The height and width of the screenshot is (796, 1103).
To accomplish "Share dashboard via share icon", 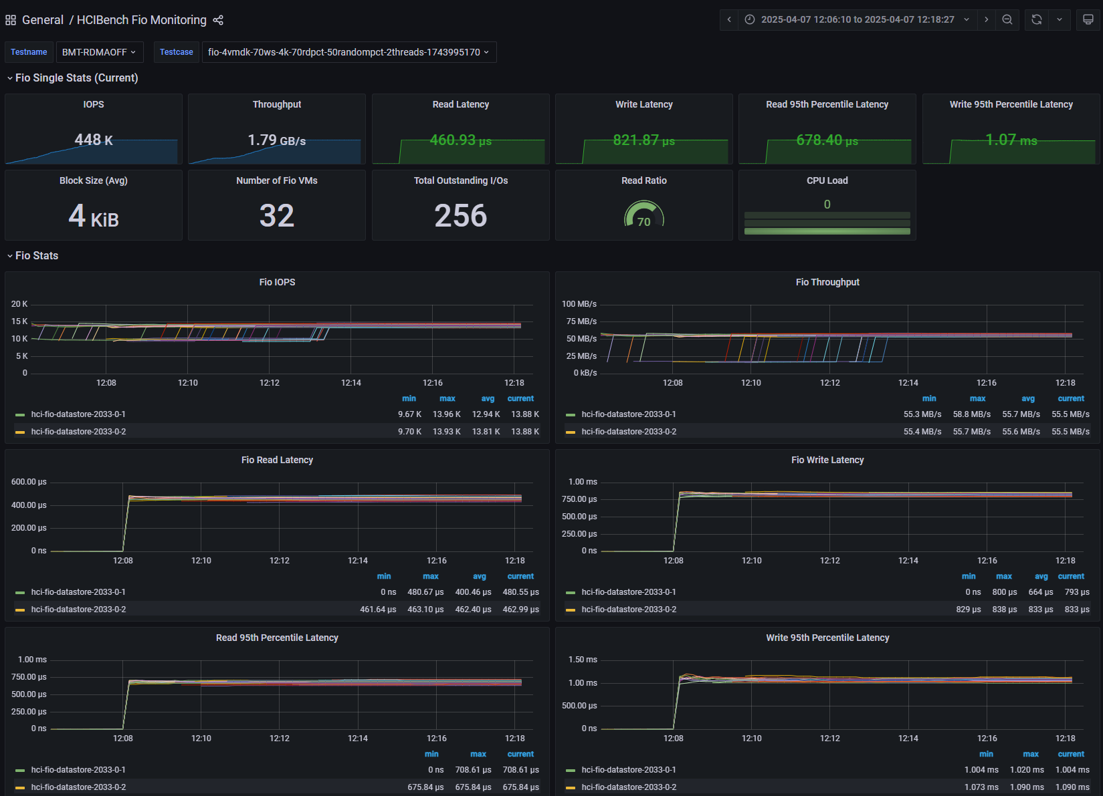I will coord(218,20).
